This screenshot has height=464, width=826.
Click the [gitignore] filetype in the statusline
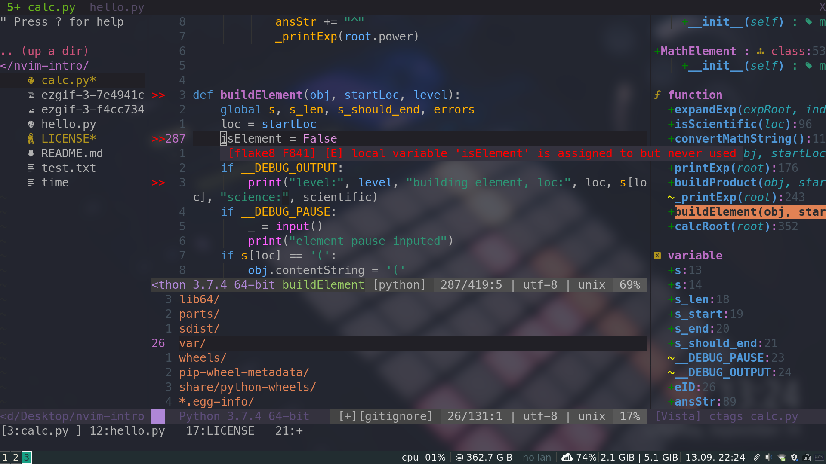396,416
